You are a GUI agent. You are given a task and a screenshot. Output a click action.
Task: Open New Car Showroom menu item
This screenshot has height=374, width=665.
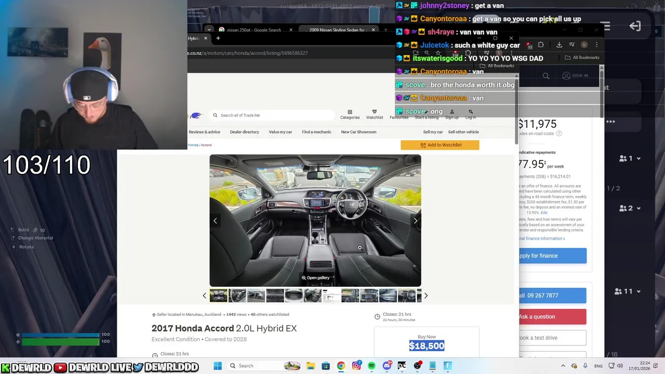(x=358, y=132)
